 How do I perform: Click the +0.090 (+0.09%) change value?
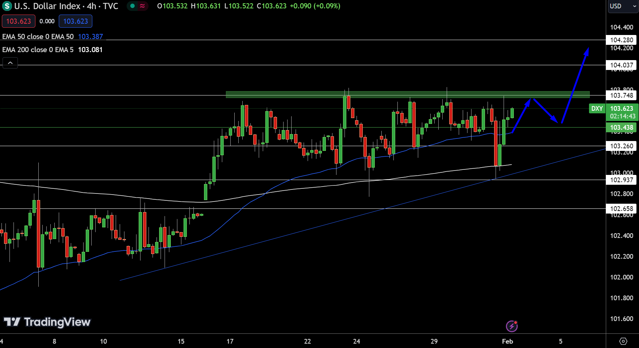point(315,6)
